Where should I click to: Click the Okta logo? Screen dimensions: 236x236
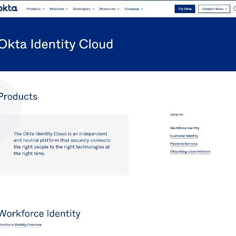pos(8,8)
